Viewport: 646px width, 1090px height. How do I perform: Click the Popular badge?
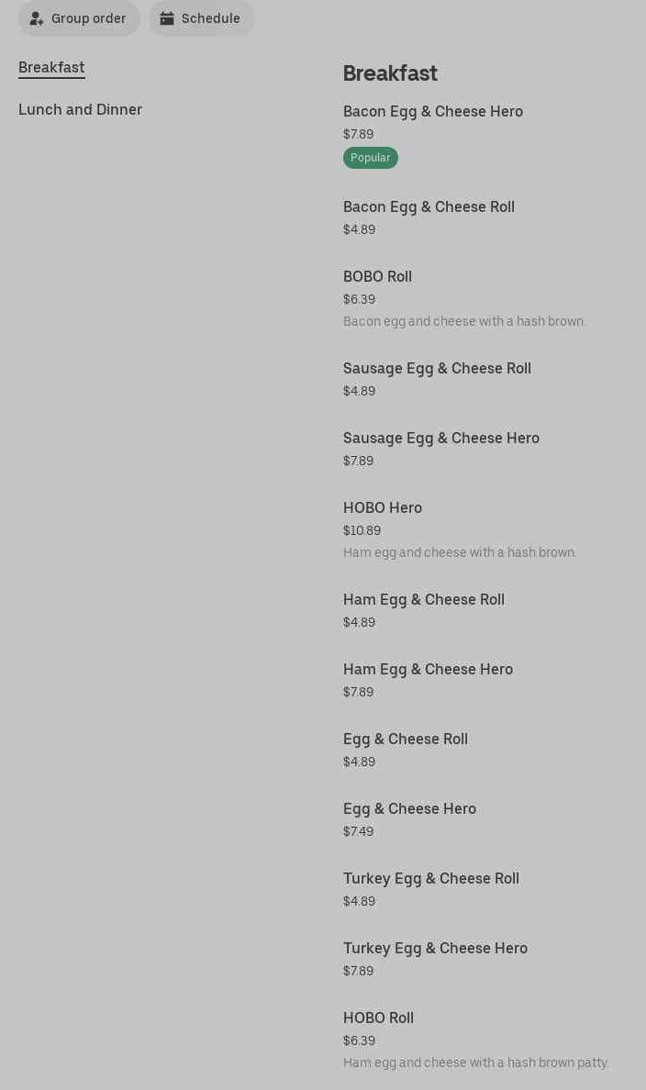pyautogui.click(x=370, y=158)
